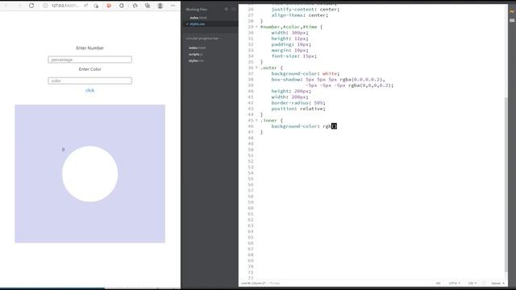This screenshot has height=290, width=516.
Task: Open scripts.js in the project tree
Action: point(195,54)
